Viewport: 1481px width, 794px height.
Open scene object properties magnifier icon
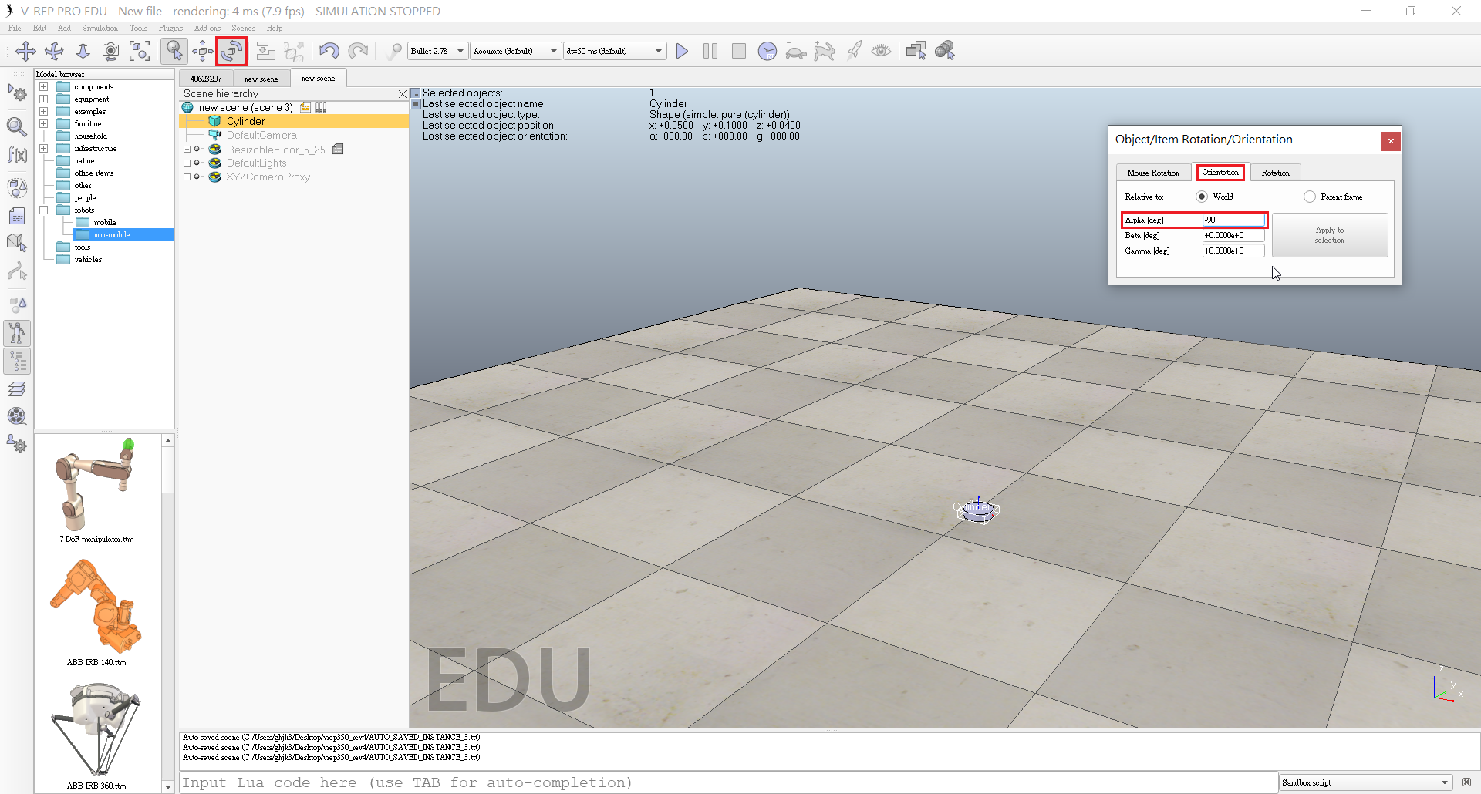17,126
